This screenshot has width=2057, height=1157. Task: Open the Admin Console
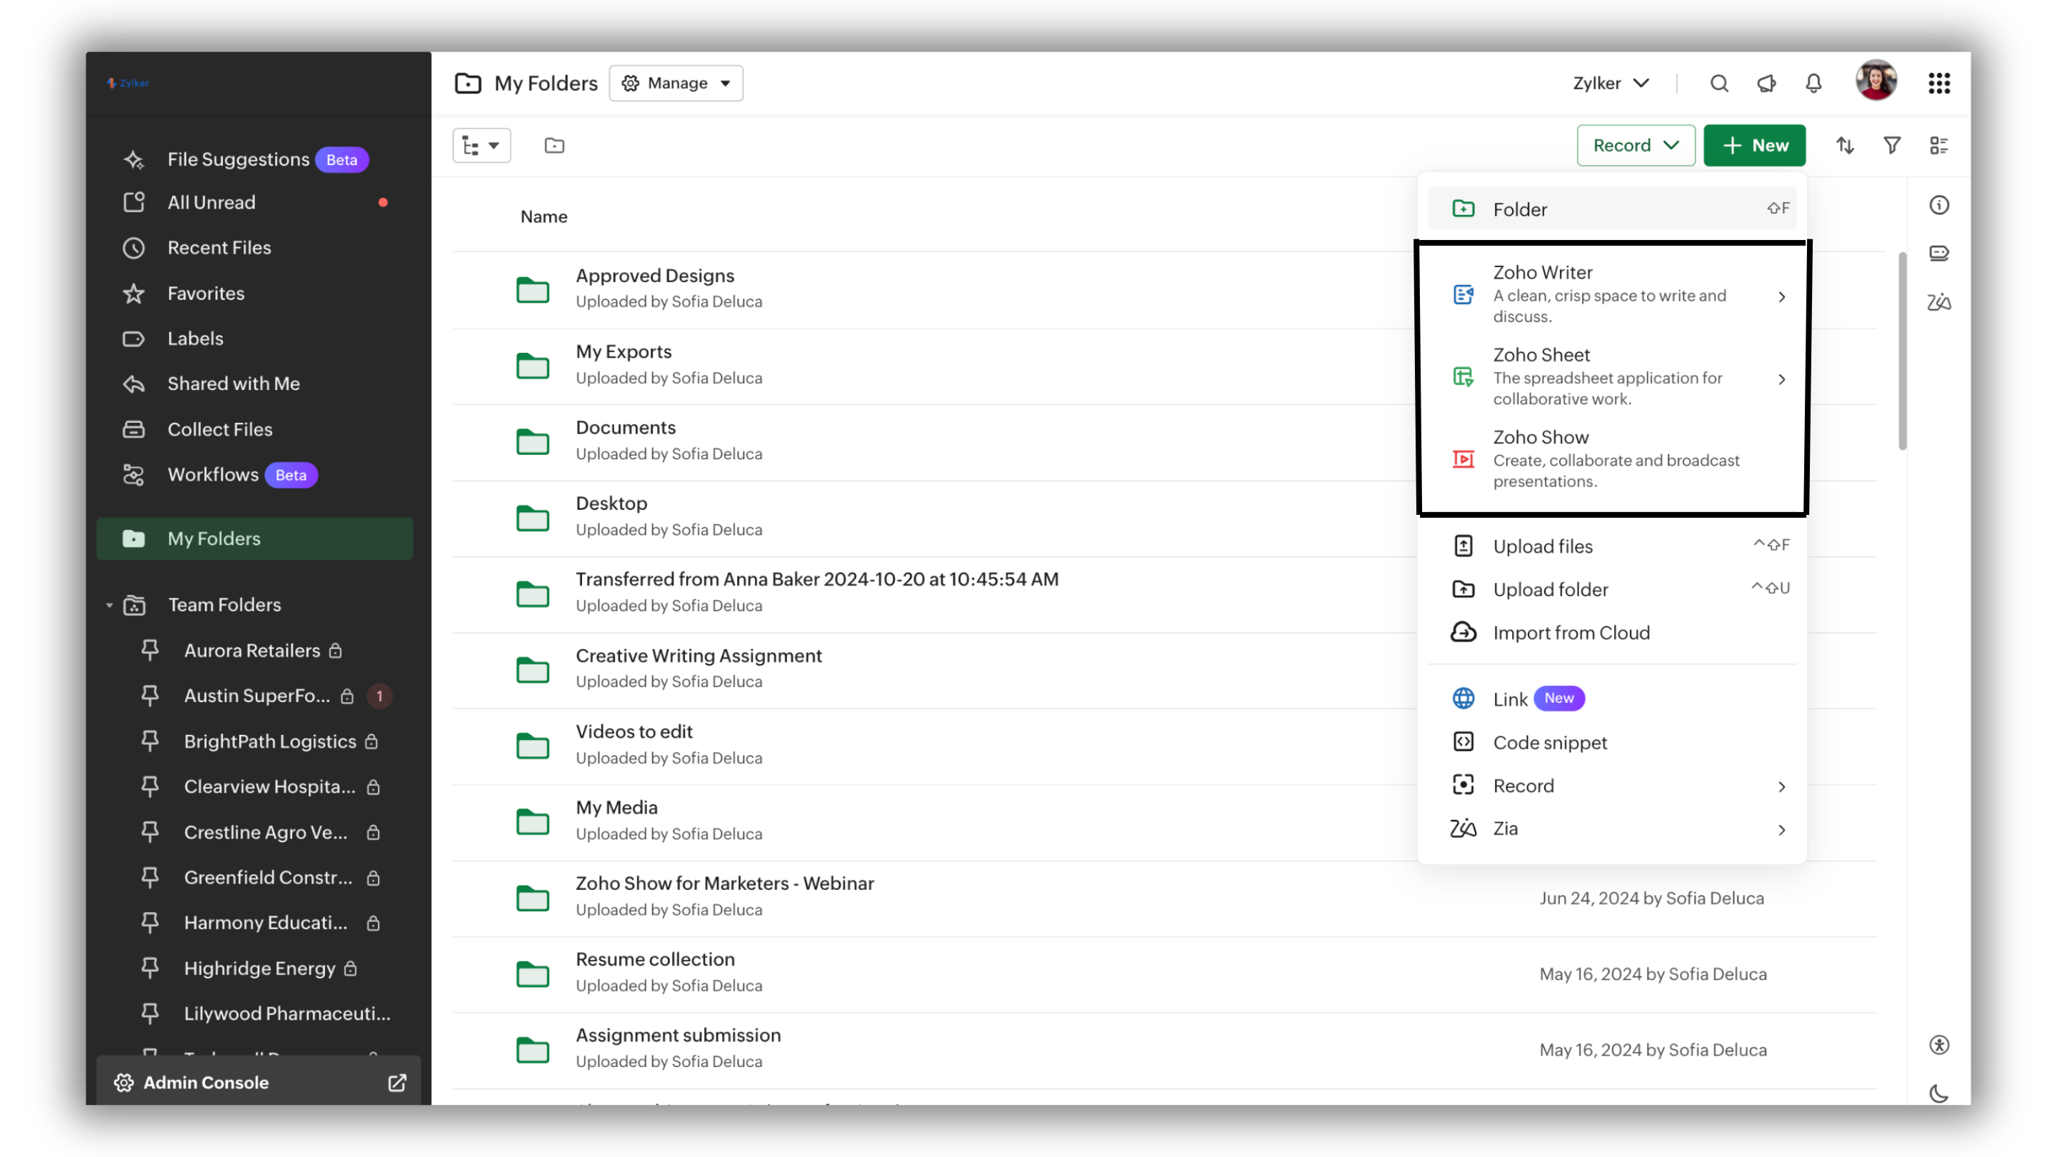tap(205, 1082)
